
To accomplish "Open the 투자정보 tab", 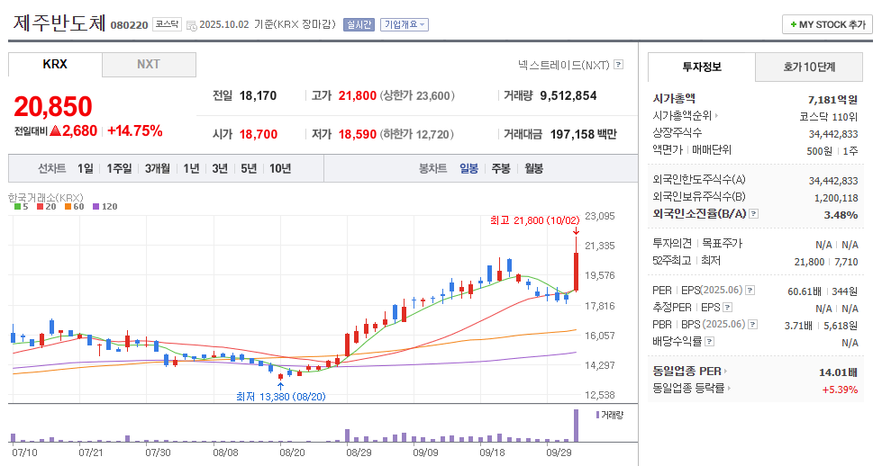I will 702,67.
